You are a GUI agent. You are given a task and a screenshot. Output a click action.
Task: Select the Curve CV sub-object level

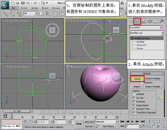coord(141,45)
